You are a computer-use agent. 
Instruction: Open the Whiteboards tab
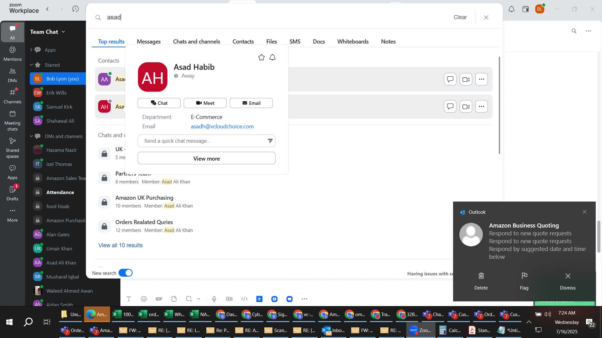pos(353,42)
